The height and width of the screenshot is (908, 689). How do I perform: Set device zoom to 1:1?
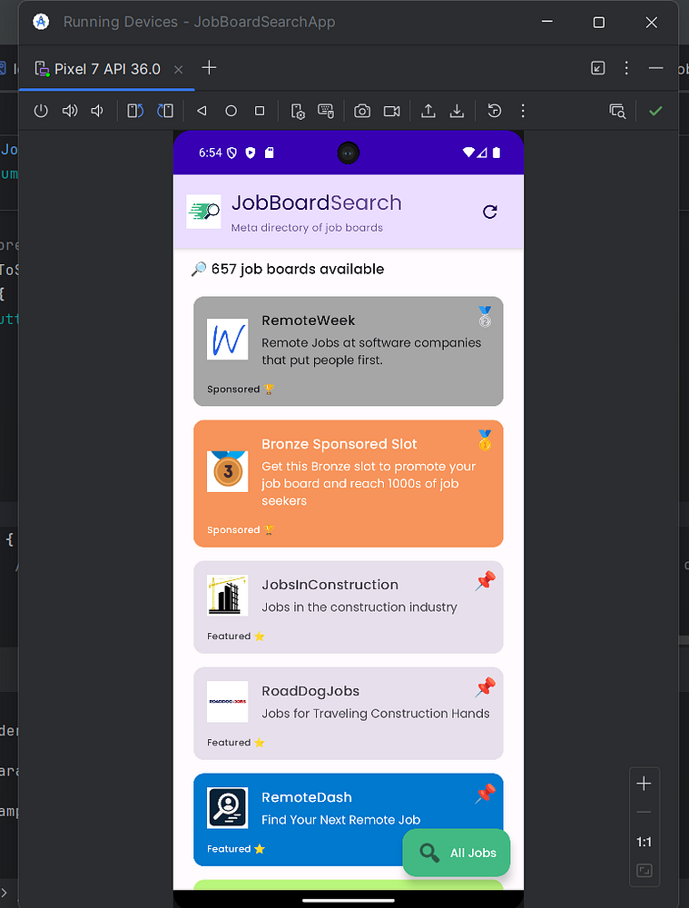click(644, 842)
